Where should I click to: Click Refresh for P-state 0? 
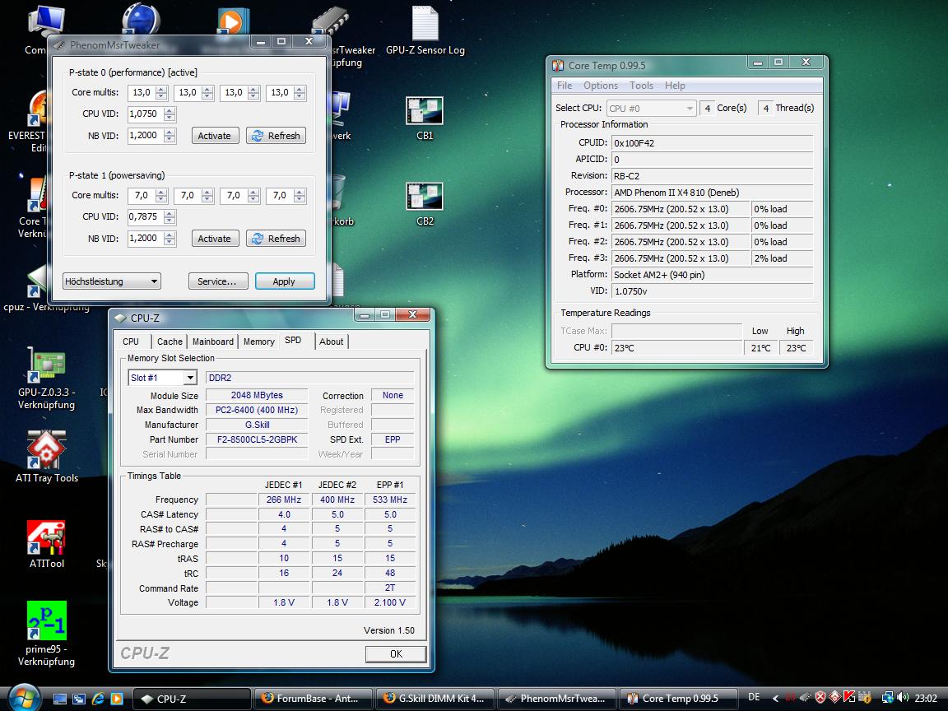276,136
